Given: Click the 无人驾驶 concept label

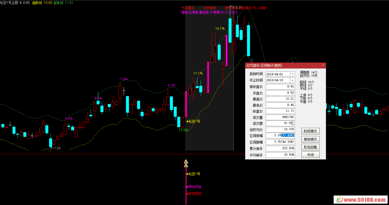Looking at the screenshot, I should (260, 8).
